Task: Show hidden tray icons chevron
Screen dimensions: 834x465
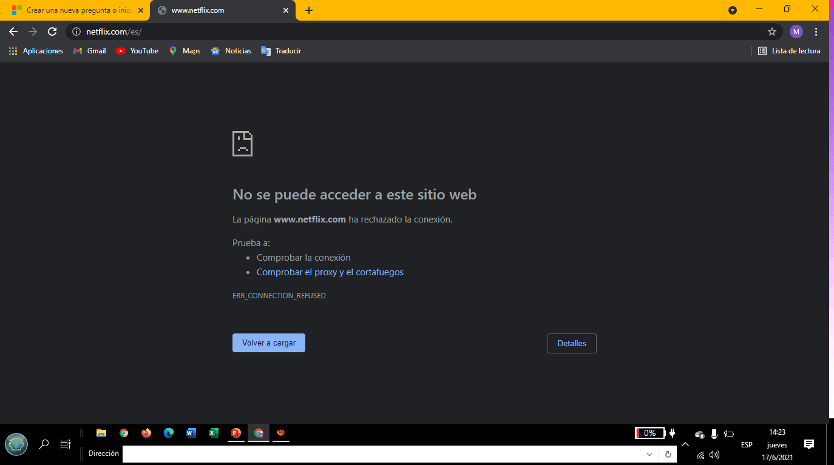Action: click(685, 444)
